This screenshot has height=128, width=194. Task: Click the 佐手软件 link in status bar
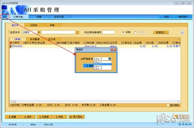(x=185, y=124)
